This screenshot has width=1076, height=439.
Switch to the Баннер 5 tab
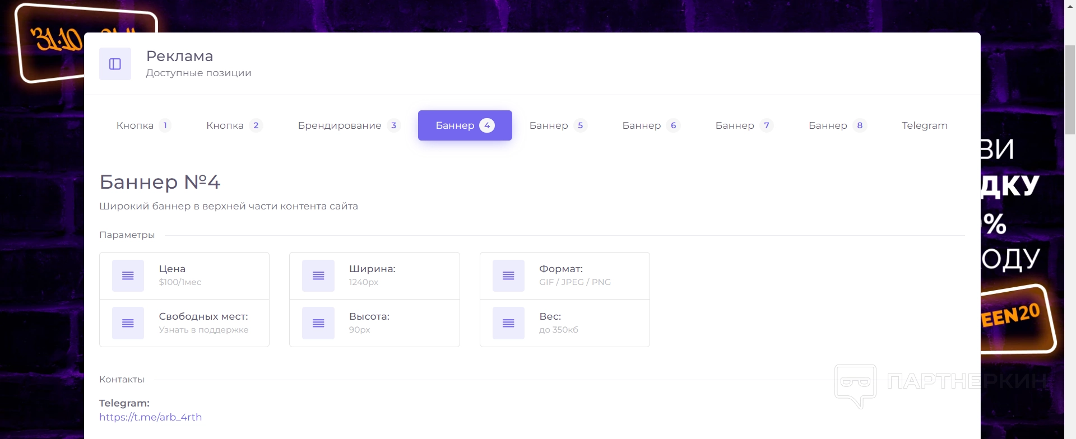pyautogui.click(x=558, y=125)
